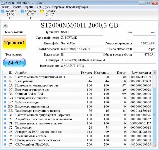Select row Таймаут команды
Image resolution: width=159 pixels, height=150 pixels.
(78, 102)
